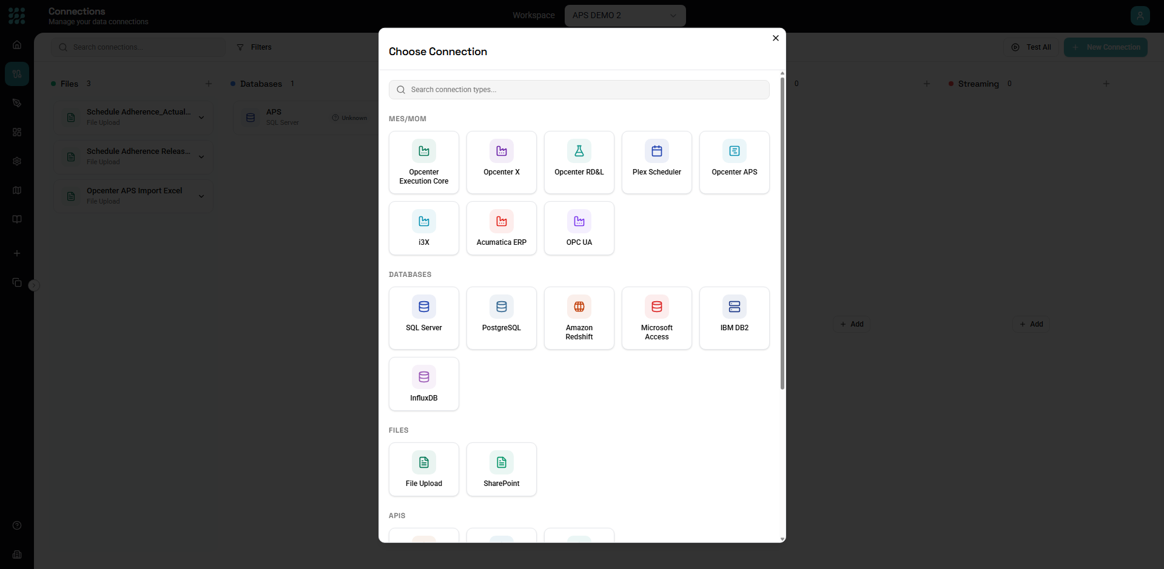The height and width of the screenshot is (569, 1164).
Task: Select the SharePoint file connection
Action: (x=502, y=470)
